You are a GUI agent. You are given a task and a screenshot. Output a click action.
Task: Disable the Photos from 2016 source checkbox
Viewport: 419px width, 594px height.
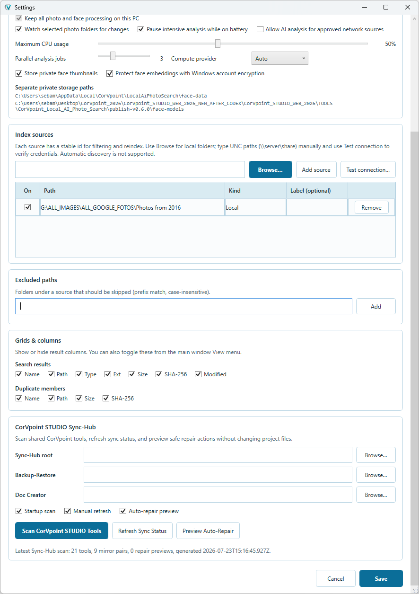(27, 207)
